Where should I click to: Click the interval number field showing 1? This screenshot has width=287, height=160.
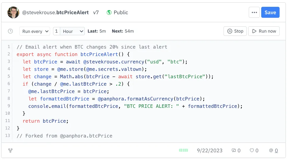[x=56, y=31]
